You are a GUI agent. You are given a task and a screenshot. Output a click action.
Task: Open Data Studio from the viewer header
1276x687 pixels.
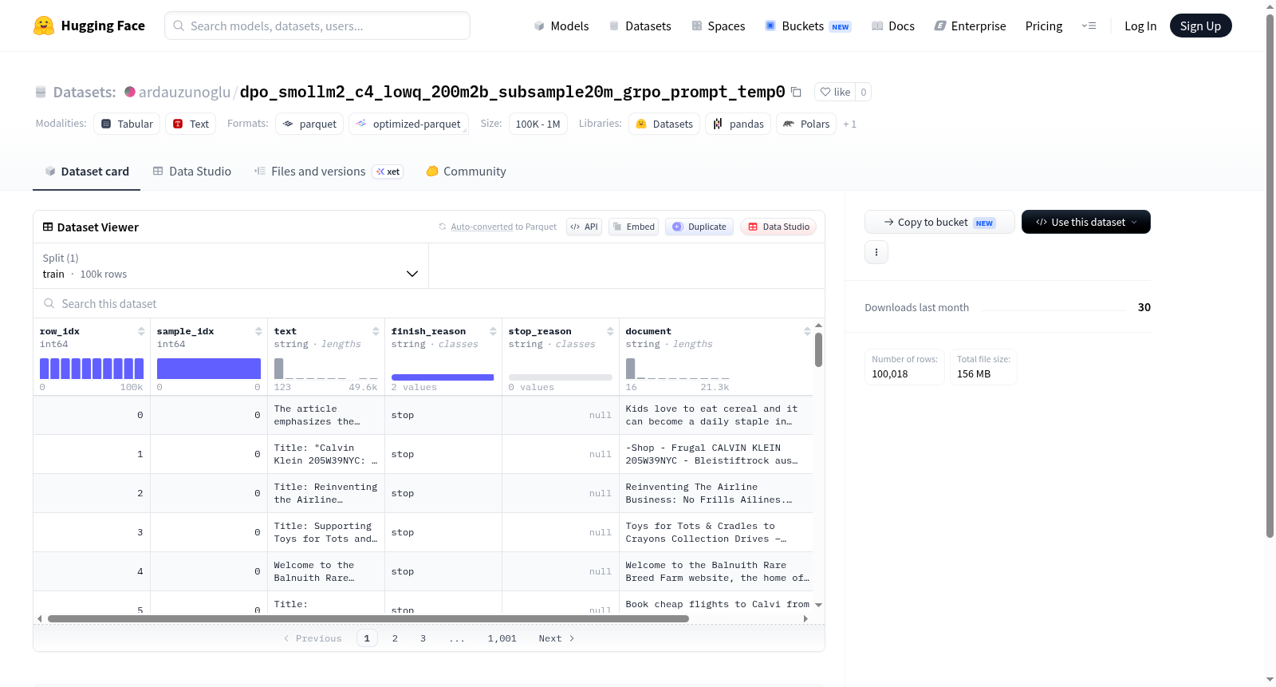778,227
